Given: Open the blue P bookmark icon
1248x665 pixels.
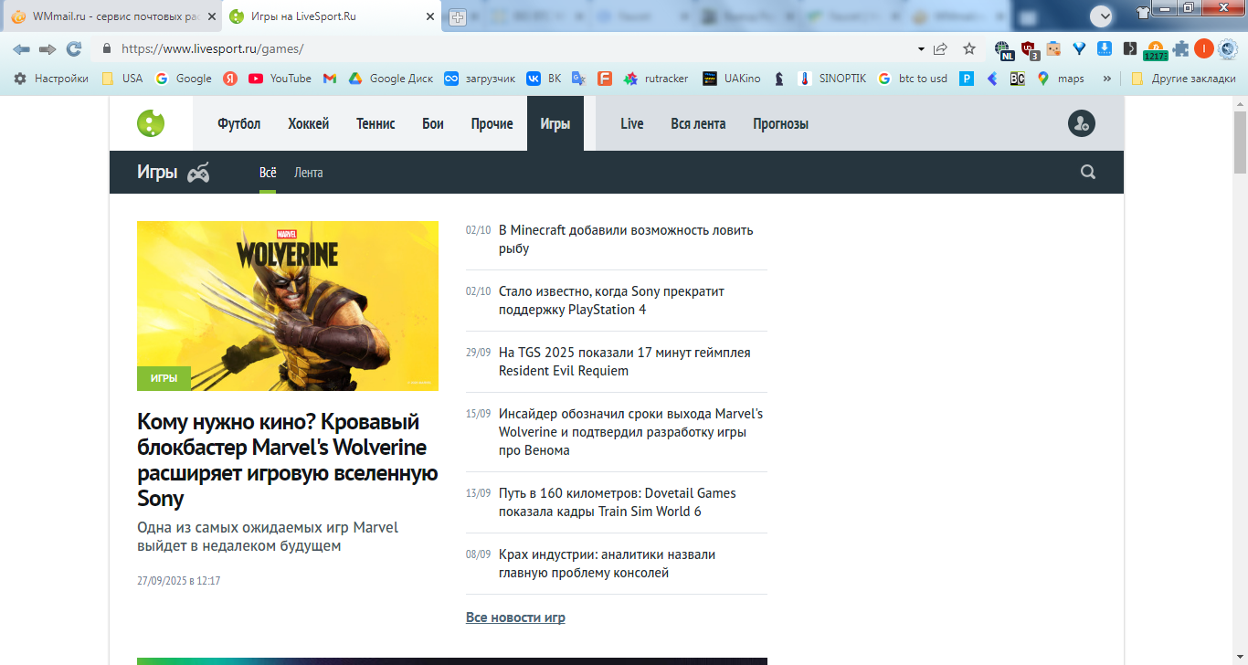Looking at the screenshot, I should coord(967,79).
